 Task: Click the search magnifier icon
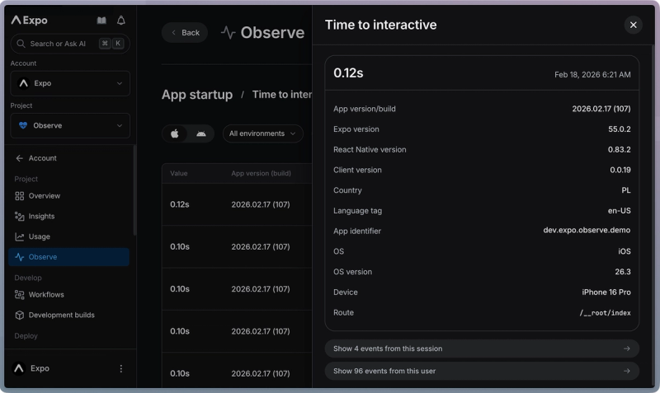click(21, 44)
